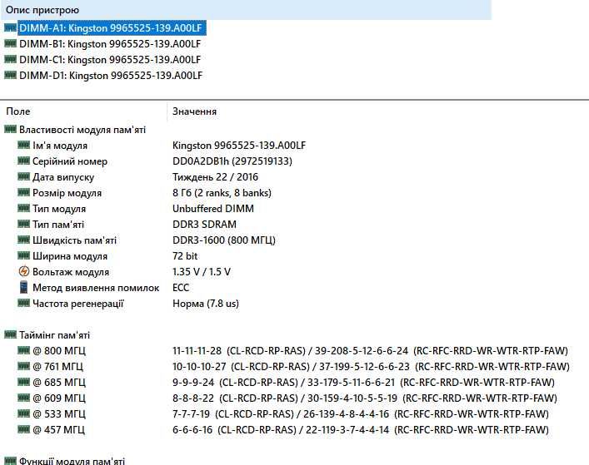Click the 'Таймінг пам'яті' group icon

tap(11, 334)
